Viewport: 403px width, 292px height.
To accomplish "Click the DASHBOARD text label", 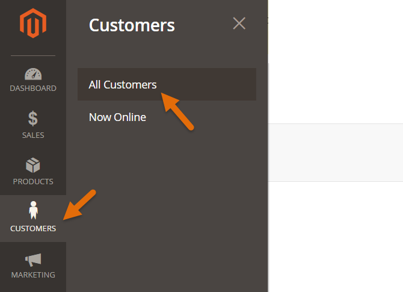I will [33, 89].
